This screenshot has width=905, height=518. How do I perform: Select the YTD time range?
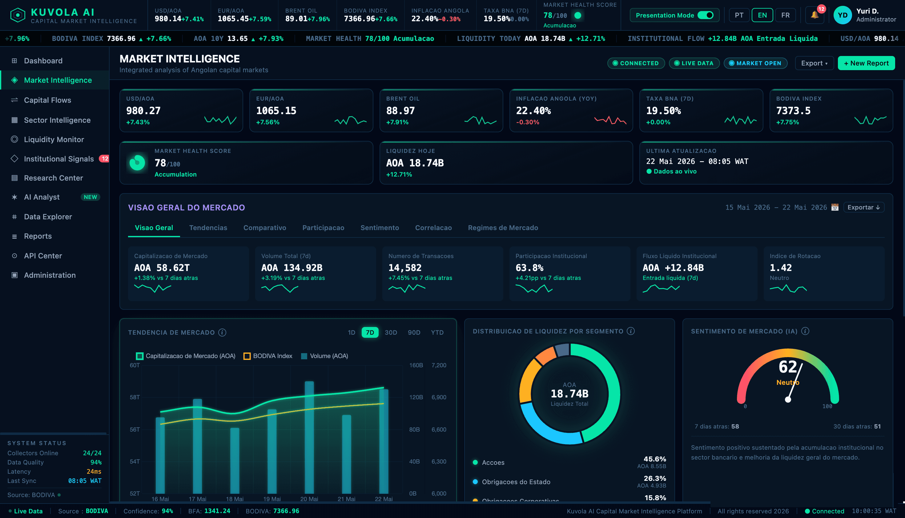tap(437, 332)
